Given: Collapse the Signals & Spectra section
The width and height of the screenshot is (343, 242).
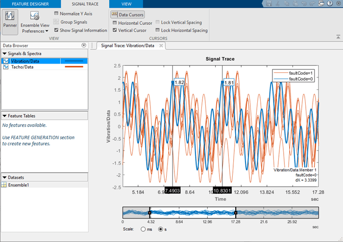Looking at the screenshot, I should (x=4, y=53).
